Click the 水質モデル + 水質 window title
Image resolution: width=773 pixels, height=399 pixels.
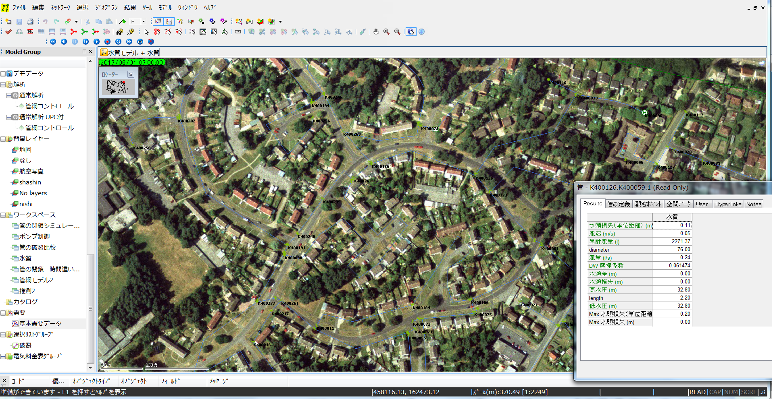click(x=133, y=53)
